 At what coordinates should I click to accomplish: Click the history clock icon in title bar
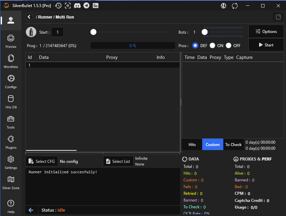[x=58, y=6]
